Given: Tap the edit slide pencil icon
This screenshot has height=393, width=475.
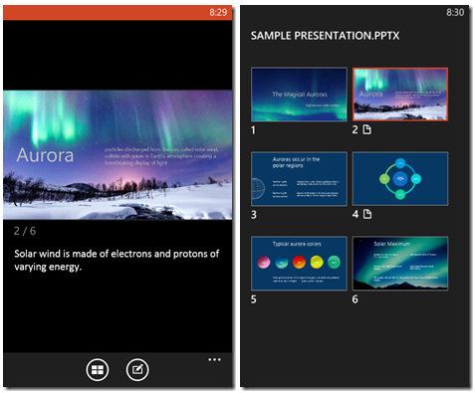Looking at the screenshot, I should tap(137, 370).
